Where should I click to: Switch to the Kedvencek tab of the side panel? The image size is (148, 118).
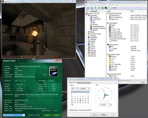[x=94, y=11]
